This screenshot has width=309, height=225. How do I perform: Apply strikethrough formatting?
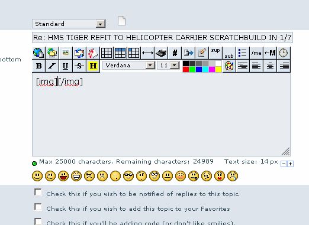coord(79,66)
